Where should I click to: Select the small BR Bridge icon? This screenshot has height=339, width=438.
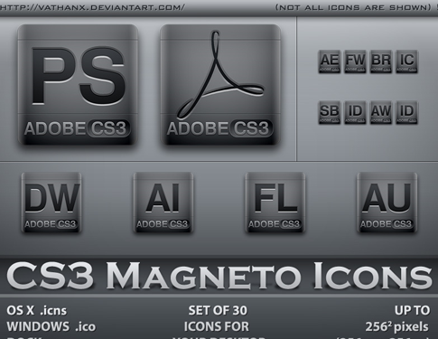point(381,61)
